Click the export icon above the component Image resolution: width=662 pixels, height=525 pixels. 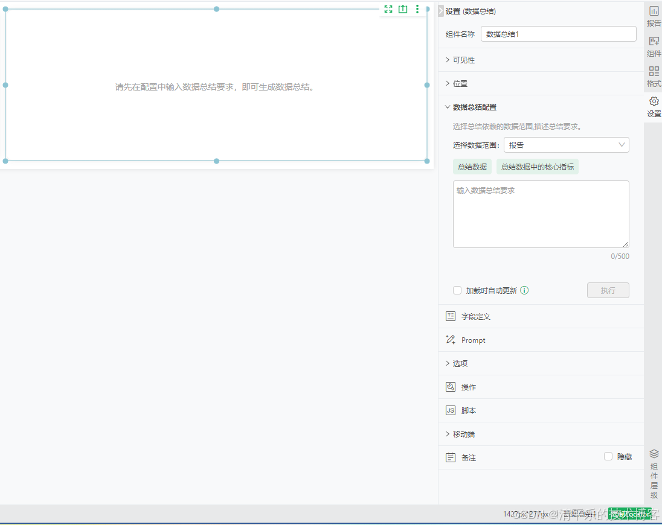tap(403, 10)
